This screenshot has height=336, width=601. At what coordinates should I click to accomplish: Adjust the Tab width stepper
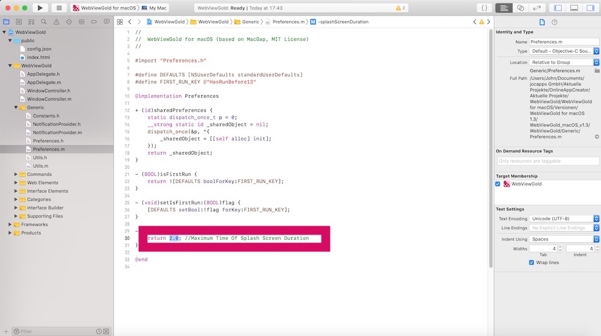click(560, 249)
